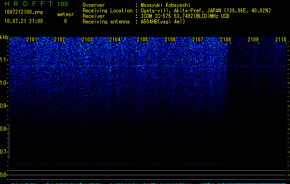Click the 2102 time marker
The image size is (290, 184).
(59, 40)
